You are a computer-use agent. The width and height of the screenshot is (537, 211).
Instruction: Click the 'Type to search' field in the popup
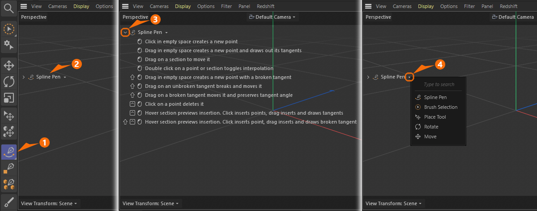[439, 84]
